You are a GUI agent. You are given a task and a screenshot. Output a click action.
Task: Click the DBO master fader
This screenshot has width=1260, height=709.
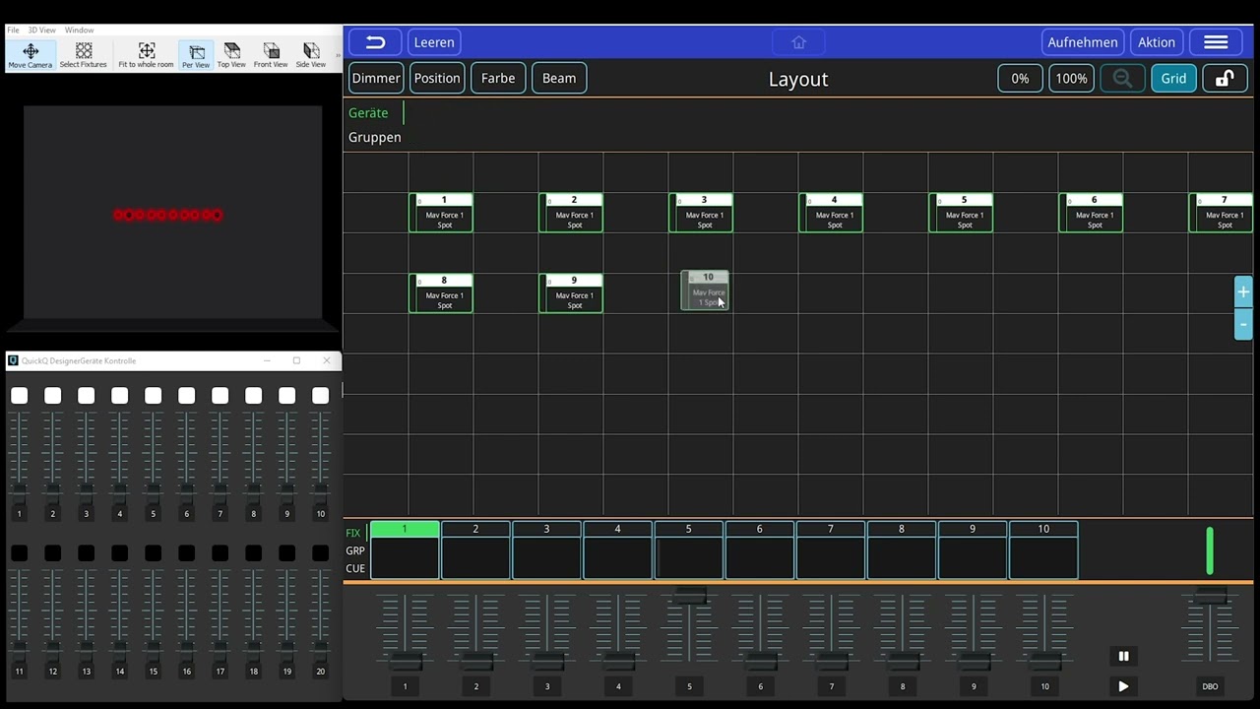click(x=1210, y=596)
